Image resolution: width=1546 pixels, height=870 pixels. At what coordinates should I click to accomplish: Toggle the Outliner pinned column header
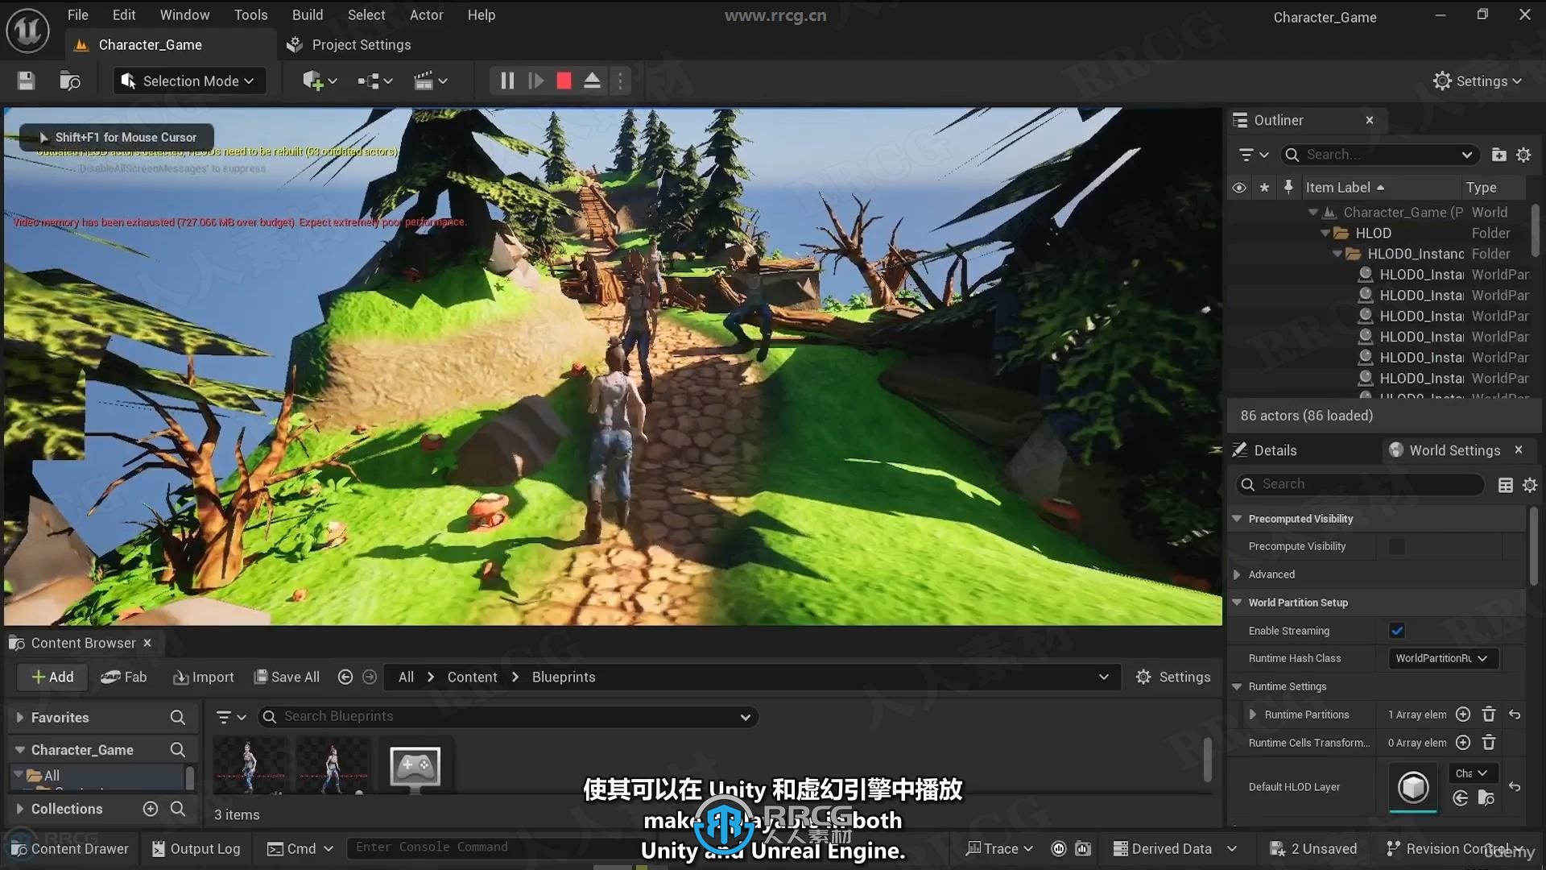(1288, 188)
